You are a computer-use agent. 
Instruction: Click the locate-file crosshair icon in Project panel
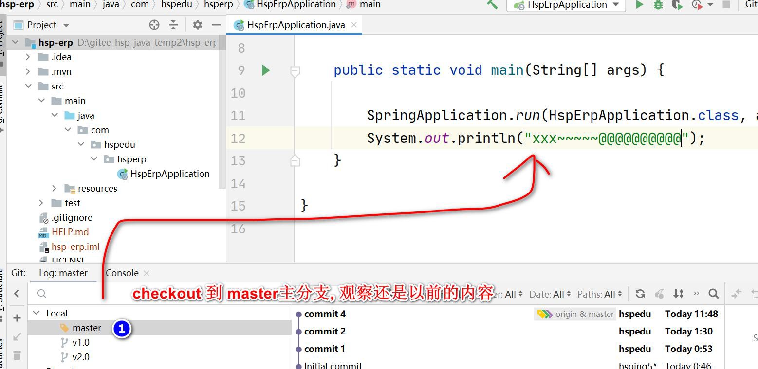tap(154, 25)
